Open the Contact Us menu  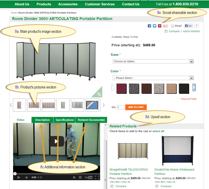click(131, 4)
